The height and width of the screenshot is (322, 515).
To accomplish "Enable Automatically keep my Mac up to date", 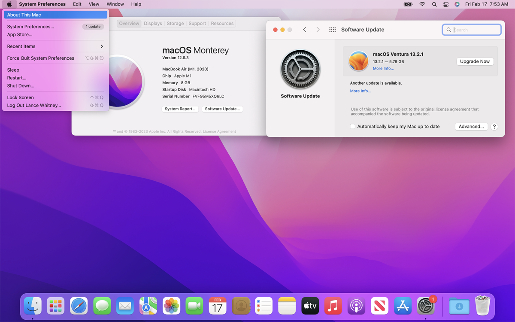I will click(352, 126).
